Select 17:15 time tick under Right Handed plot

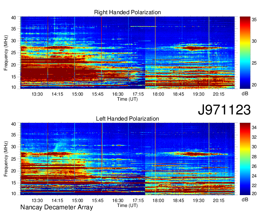point(138,94)
